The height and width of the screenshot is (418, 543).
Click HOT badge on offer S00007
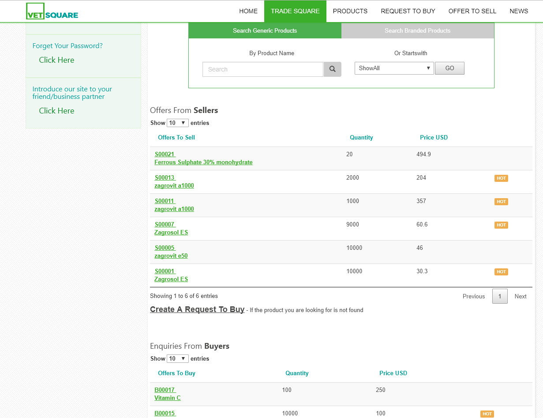(501, 225)
